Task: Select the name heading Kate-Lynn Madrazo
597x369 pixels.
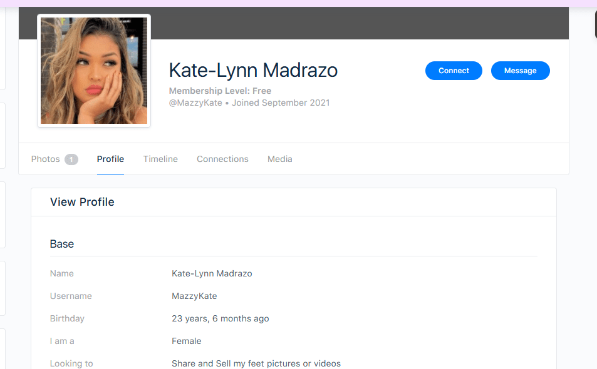Action: pyautogui.click(x=253, y=70)
